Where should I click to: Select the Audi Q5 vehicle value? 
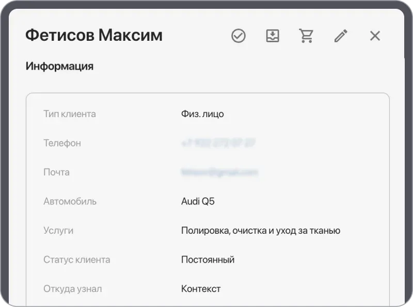coord(198,201)
